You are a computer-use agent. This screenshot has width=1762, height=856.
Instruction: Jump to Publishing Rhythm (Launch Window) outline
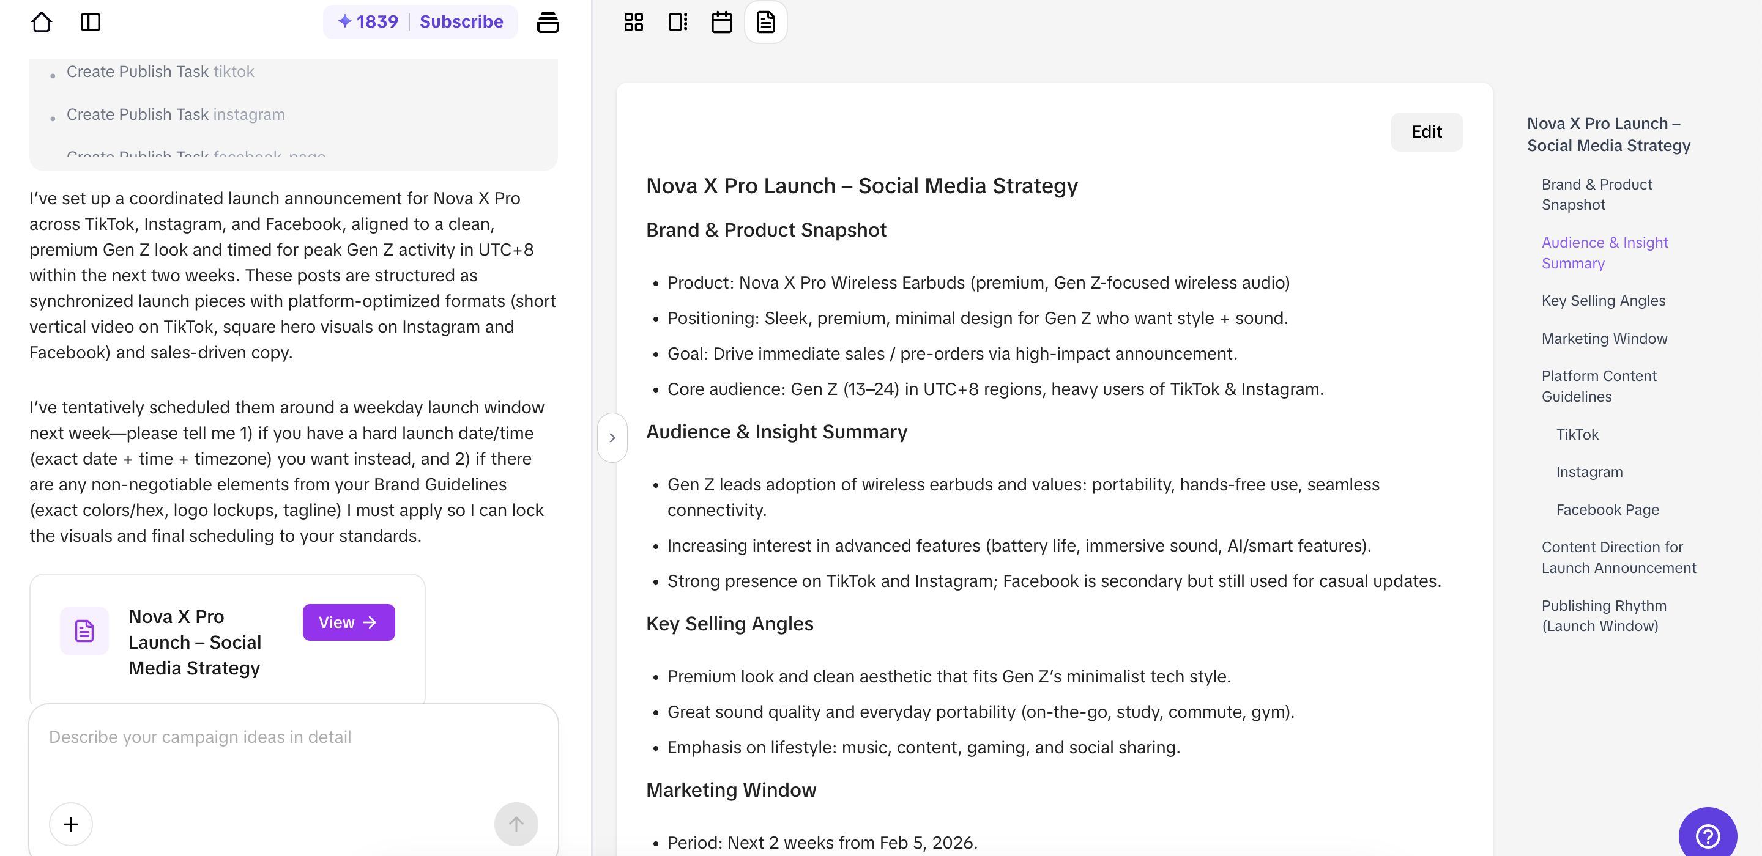pyautogui.click(x=1604, y=615)
